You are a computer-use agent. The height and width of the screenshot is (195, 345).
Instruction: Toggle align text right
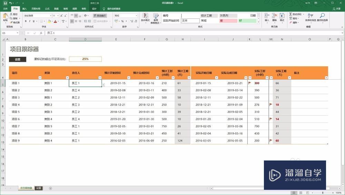(80, 21)
